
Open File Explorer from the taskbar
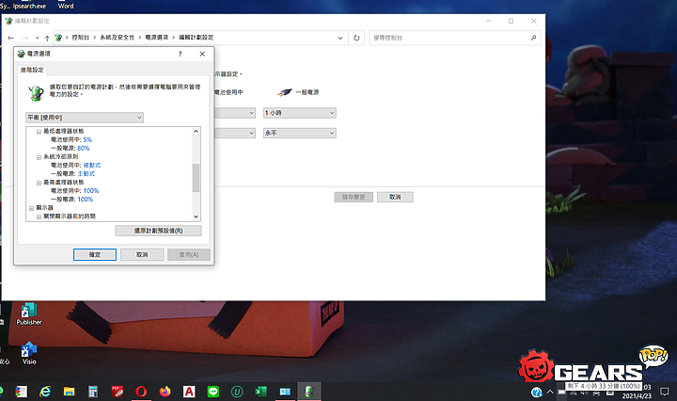coord(69,392)
